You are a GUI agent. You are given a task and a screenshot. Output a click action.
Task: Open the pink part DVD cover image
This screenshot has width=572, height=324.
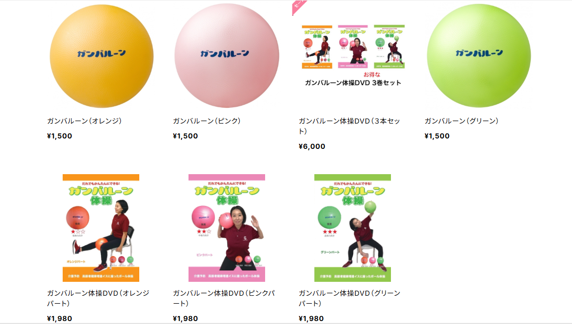227,228
